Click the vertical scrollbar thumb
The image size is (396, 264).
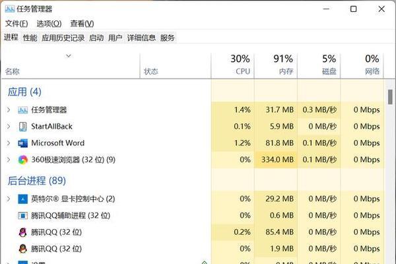coord(391,96)
